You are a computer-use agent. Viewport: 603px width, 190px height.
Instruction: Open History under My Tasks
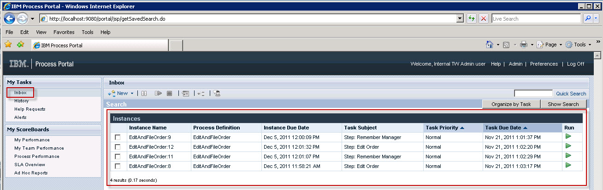pyautogui.click(x=21, y=101)
